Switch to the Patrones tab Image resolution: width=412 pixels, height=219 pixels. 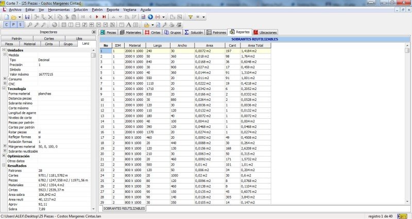coord(216,32)
